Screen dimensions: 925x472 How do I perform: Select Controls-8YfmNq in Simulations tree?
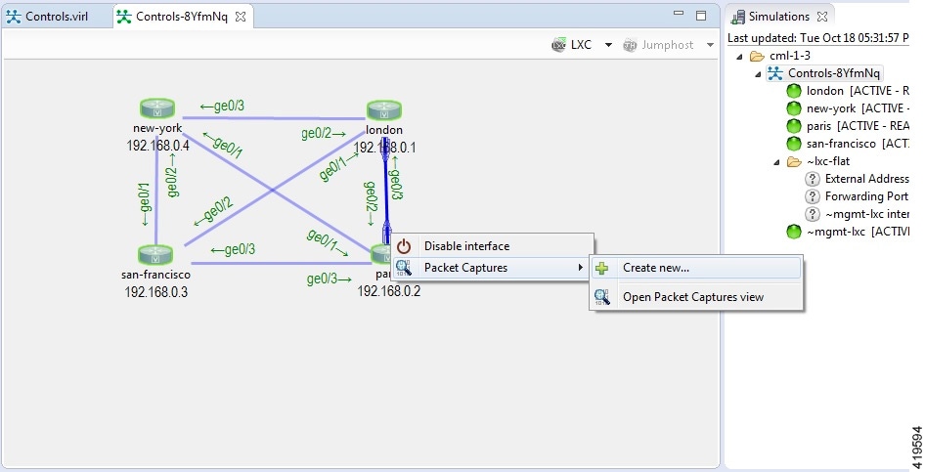(833, 73)
